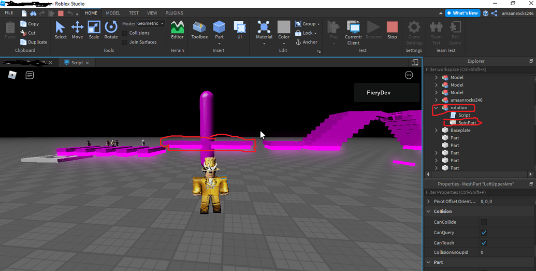This screenshot has width=536, height=271.
Task: Switch to the VIEW ribbon tab
Action: pos(152,13)
